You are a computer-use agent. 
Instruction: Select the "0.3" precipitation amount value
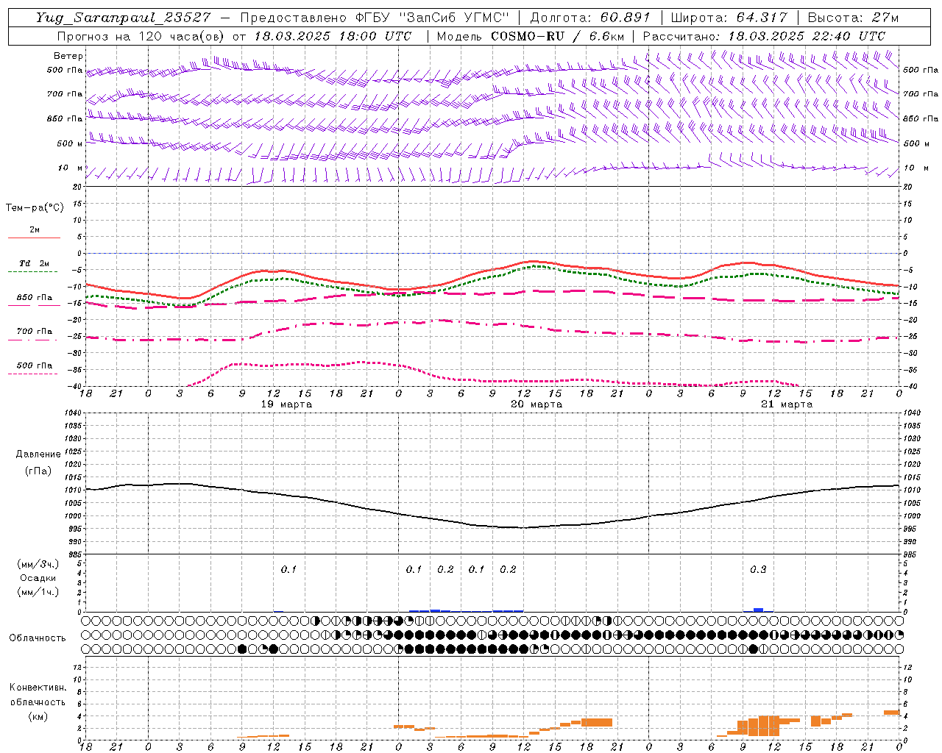click(x=758, y=569)
